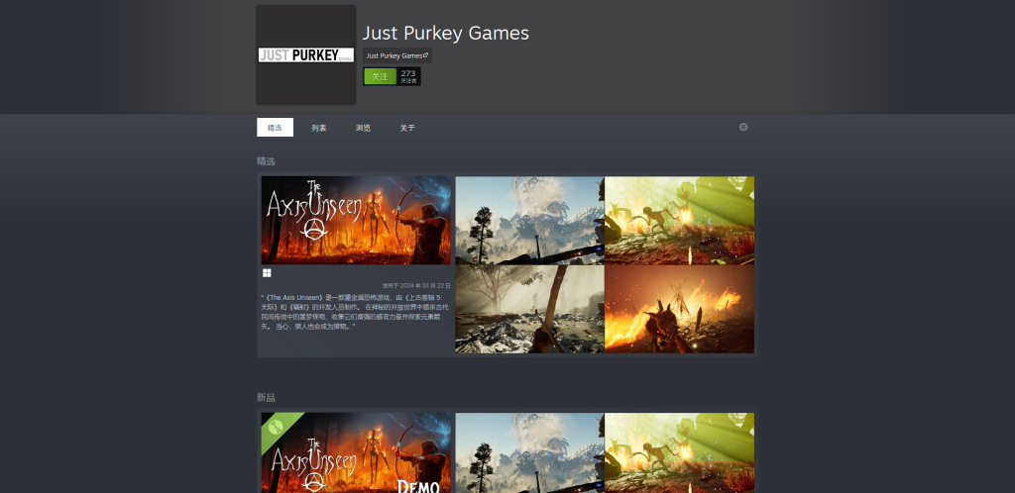Switch to the 列表 tab
The image size is (1015, 493).
click(x=319, y=128)
